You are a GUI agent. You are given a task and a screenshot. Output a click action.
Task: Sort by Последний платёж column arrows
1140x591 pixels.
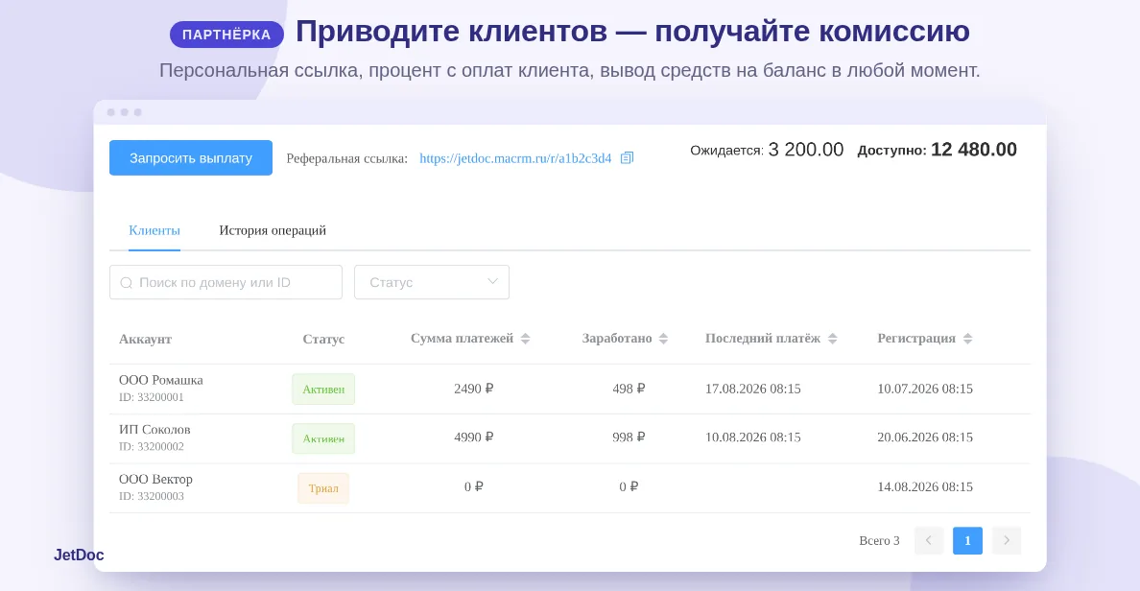[x=833, y=339]
